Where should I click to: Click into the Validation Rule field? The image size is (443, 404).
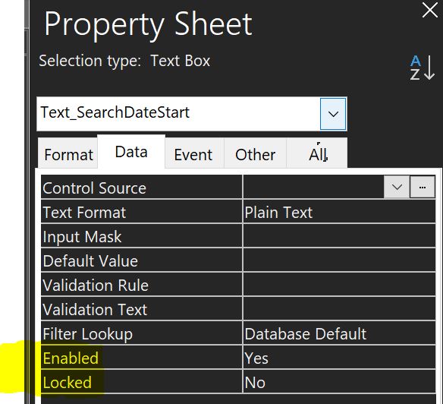(x=339, y=285)
